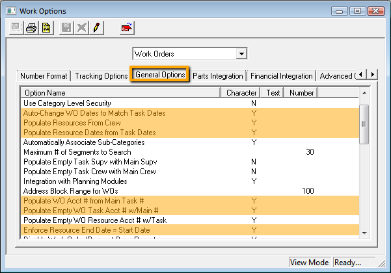Click the Print toolbar icon
Screen dimensions: 391x273
(31, 28)
